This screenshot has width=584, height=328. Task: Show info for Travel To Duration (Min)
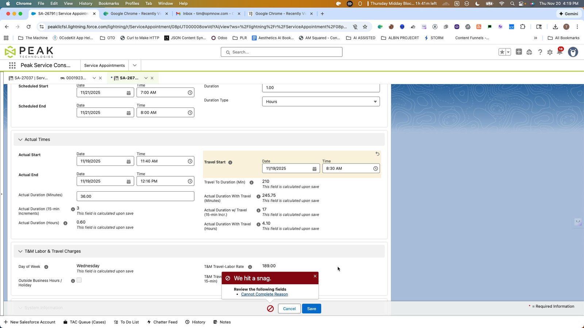[251, 182]
